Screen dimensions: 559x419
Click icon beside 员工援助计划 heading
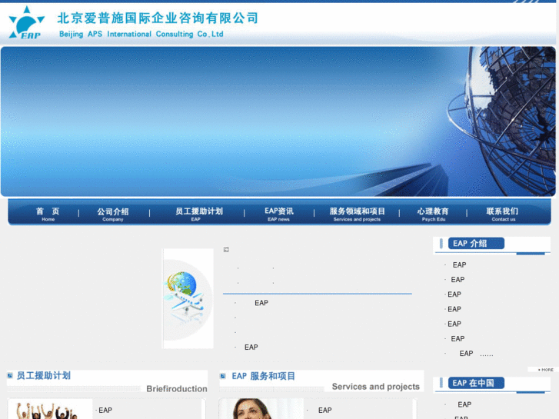10,375
